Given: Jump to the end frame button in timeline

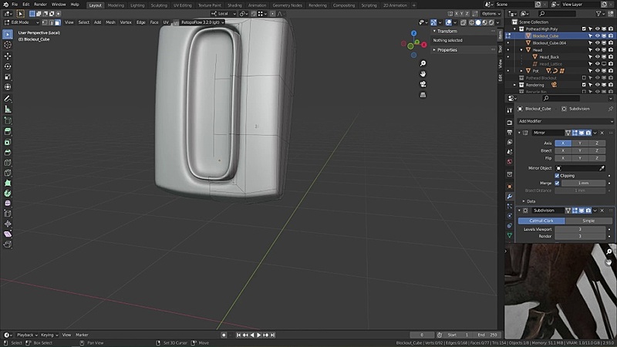Looking at the screenshot, I should tap(273, 335).
